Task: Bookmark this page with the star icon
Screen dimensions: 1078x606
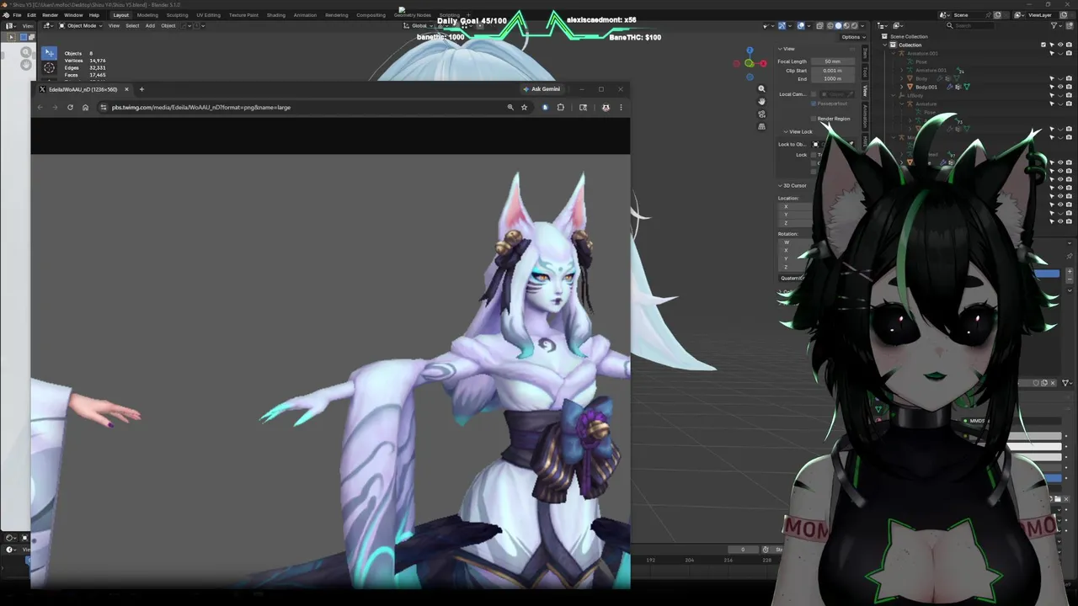Action: 524,107
